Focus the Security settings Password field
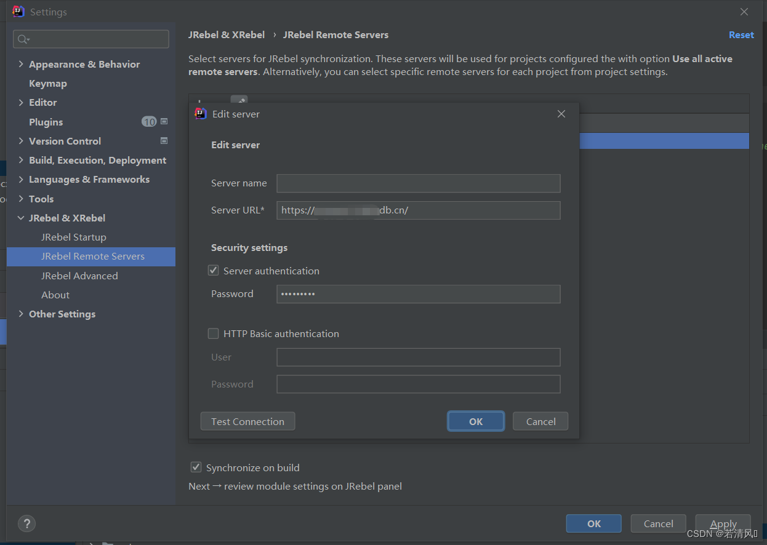Viewport: 767px width, 545px height. 419,294
